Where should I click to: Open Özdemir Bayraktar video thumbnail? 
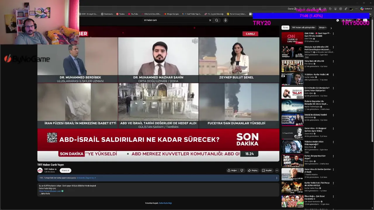click(292, 106)
